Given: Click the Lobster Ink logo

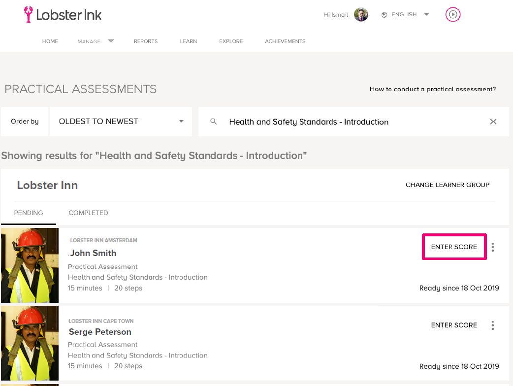Looking at the screenshot, I should tap(63, 15).
